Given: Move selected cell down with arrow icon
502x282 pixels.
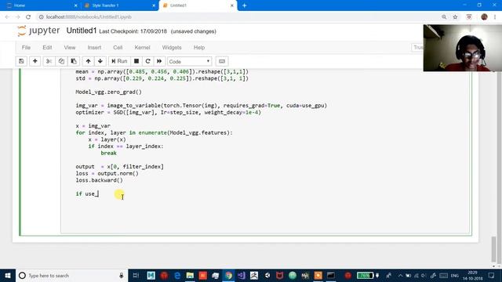Looking at the screenshot, I should [x=100, y=61].
